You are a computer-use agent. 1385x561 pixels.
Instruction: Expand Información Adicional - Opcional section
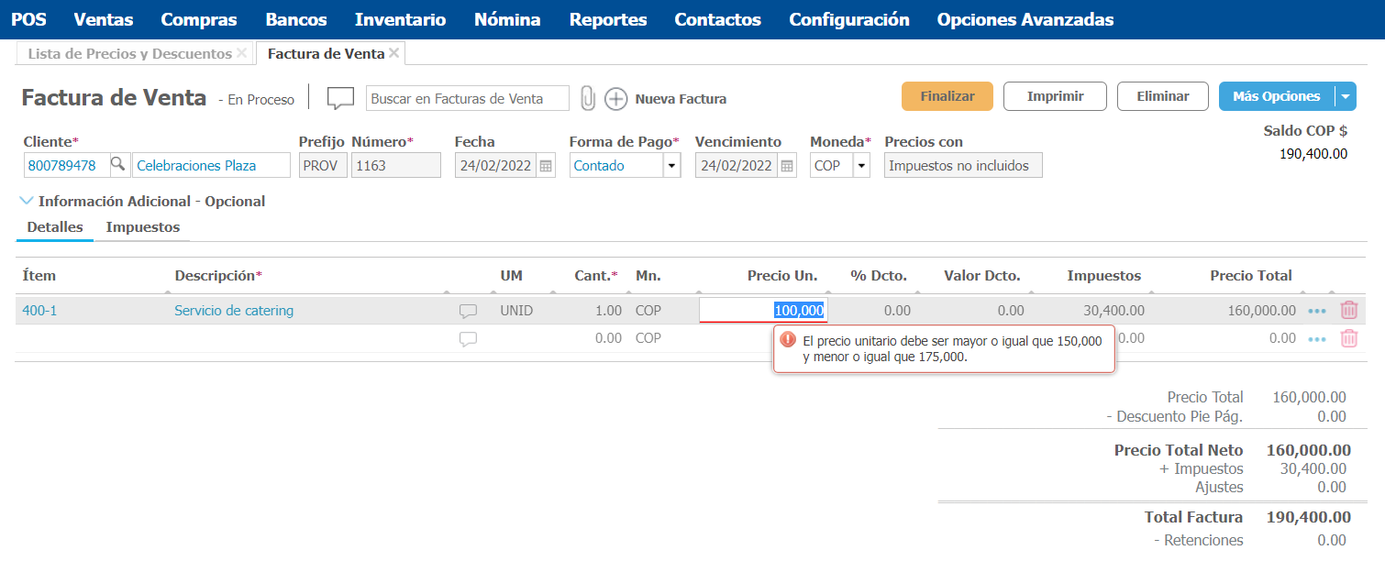click(x=26, y=201)
